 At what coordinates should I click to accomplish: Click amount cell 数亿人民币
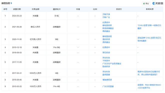tap(35, 27)
